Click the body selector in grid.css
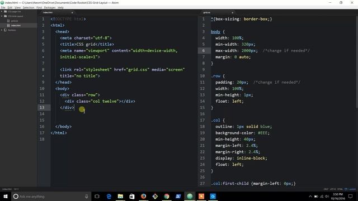Screen dimensions: 358x201 (215, 32)
